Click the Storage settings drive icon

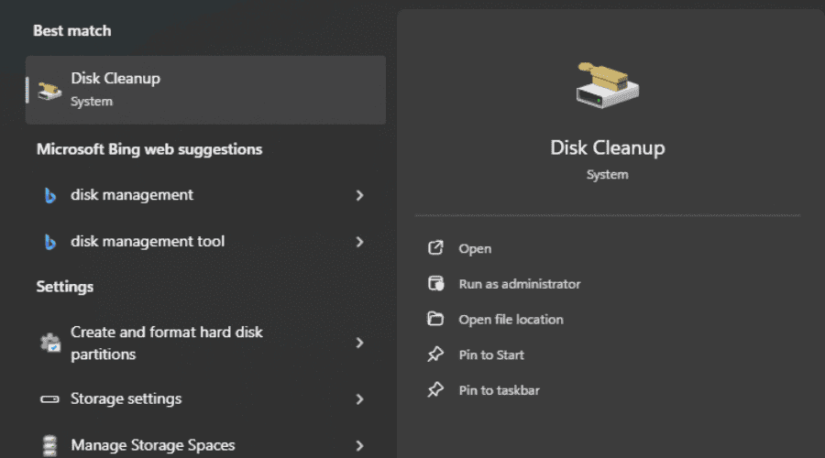[x=50, y=399]
